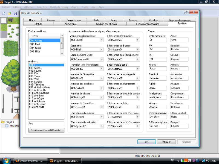Image resolution: width=219 pixels, height=164 pixels.
Task: Expand the Ecran titre graphic selector
Action: pos(101,49)
